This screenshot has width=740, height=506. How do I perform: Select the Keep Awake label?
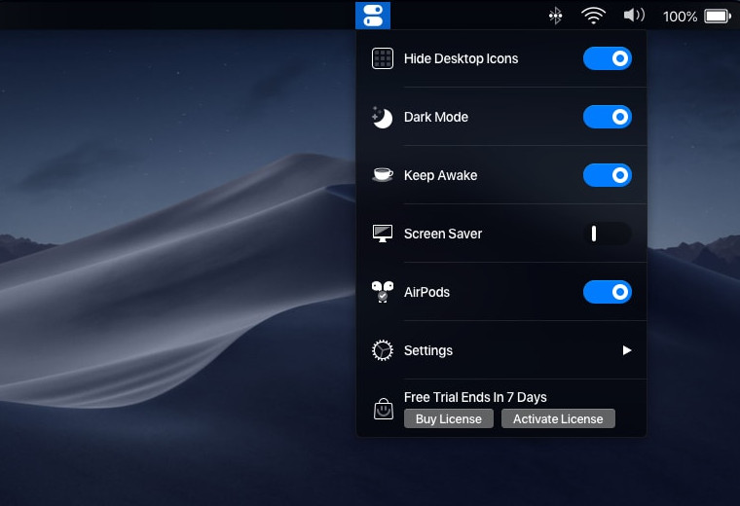440,175
